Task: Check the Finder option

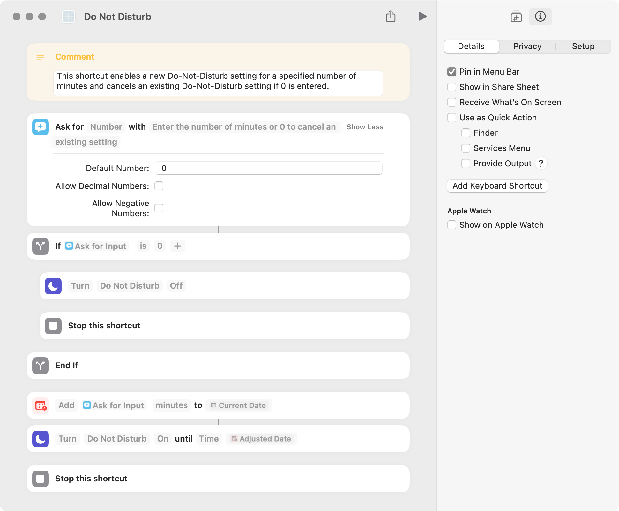Action: [466, 133]
